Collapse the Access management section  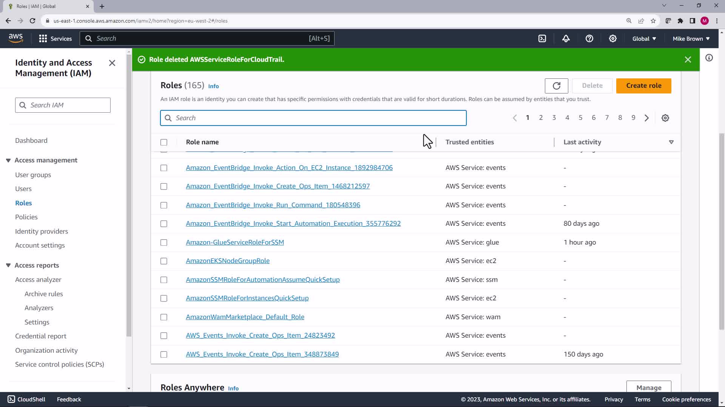[8, 160]
